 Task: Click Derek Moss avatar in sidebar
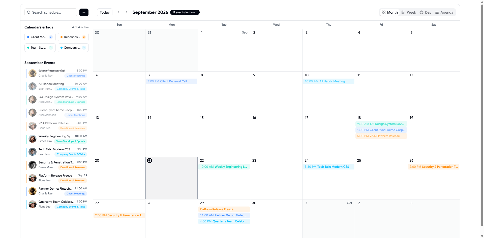point(33,165)
